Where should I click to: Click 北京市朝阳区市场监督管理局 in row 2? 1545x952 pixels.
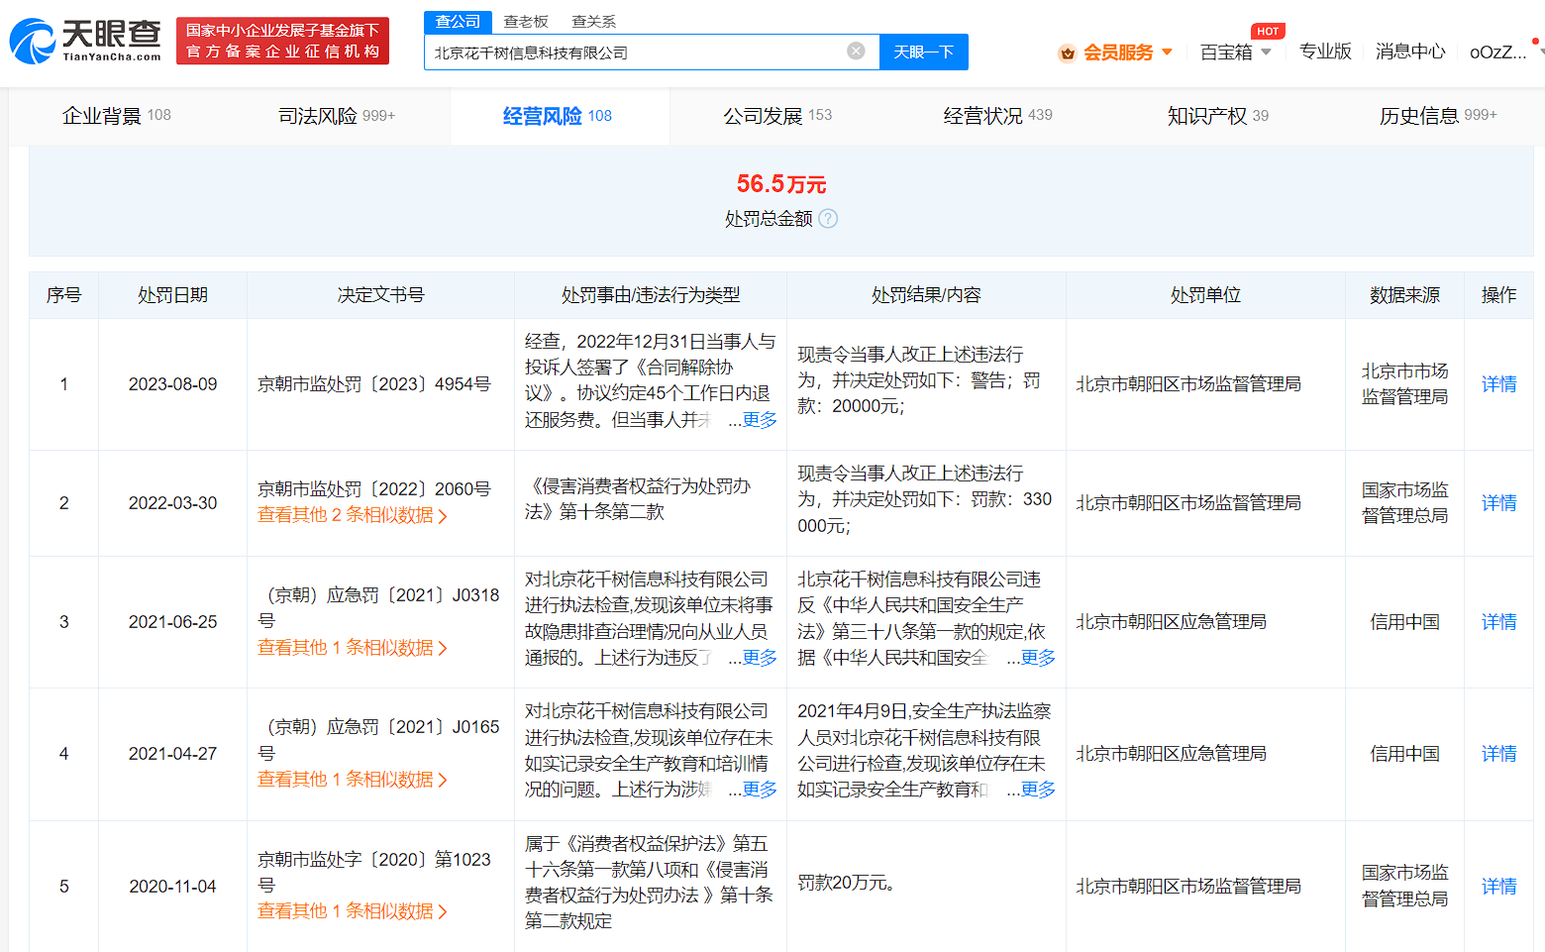(1188, 503)
